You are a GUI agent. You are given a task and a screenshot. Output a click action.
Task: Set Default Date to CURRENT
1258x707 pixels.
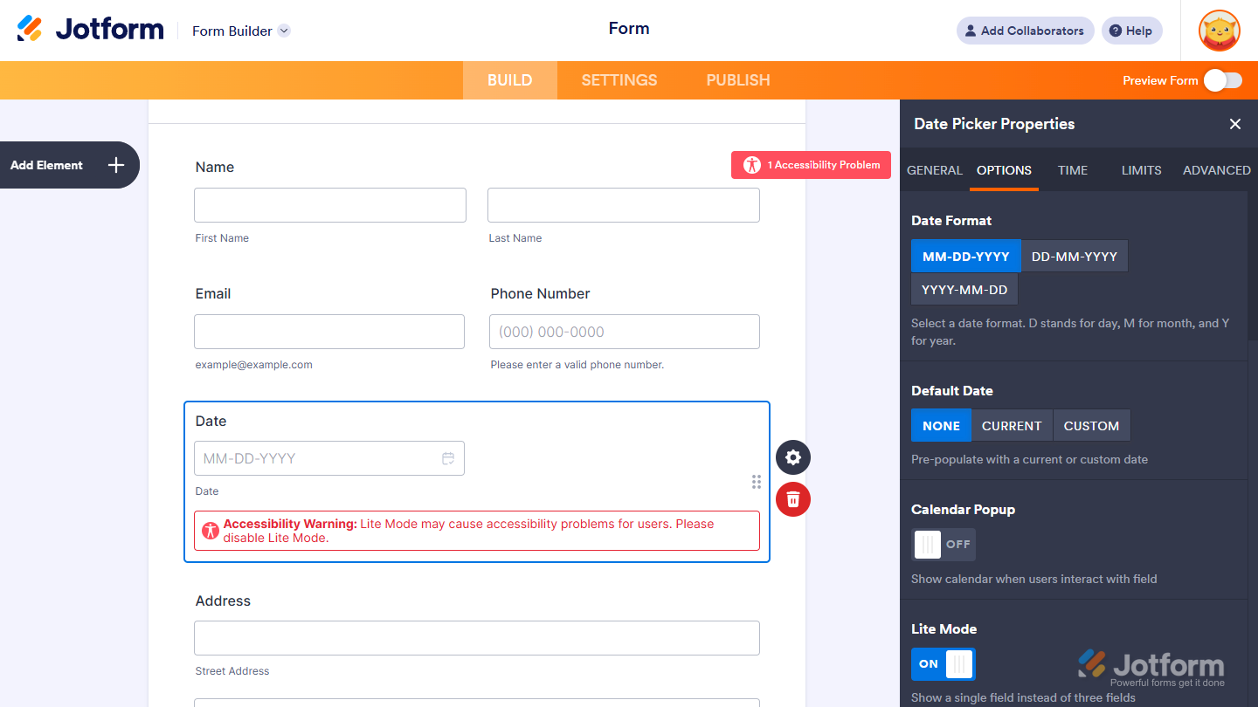pos(1012,425)
